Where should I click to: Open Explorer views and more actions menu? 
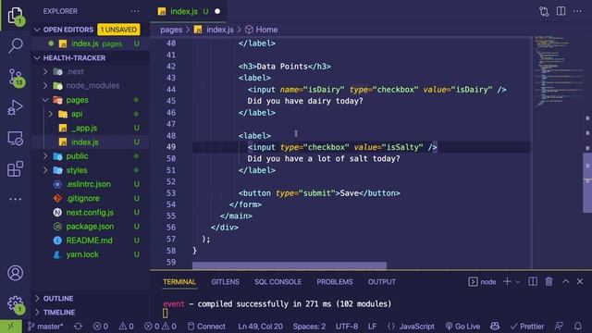click(x=135, y=11)
